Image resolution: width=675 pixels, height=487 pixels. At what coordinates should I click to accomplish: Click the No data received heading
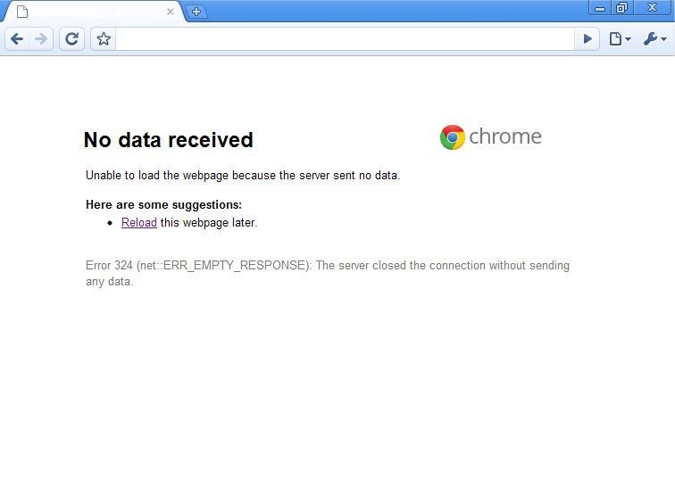click(x=169, y=140)
